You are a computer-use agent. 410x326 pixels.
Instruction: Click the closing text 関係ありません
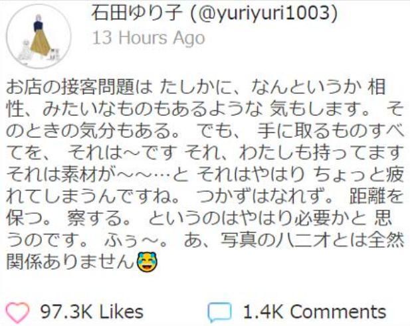coord(70,262)
